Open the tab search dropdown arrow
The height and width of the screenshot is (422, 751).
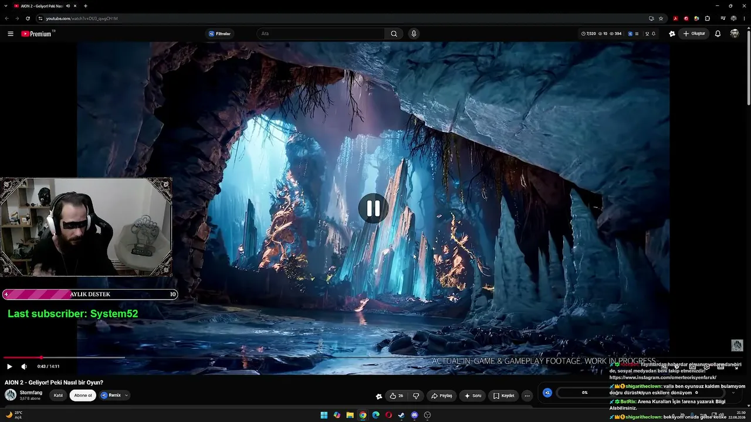pos(5,6)
